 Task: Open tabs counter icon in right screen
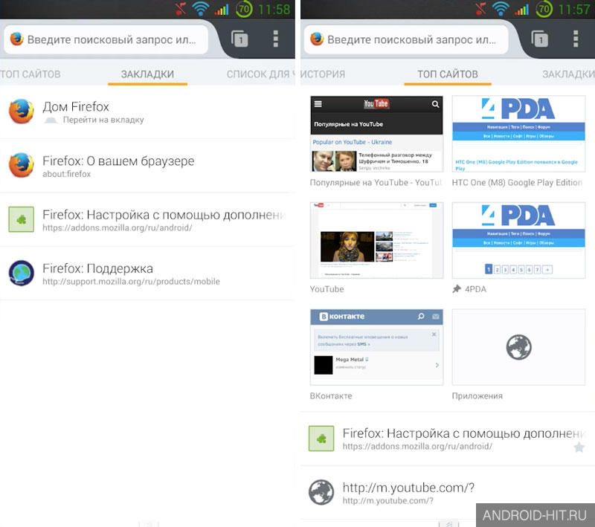pyautogui.click(x=540, y=39)
